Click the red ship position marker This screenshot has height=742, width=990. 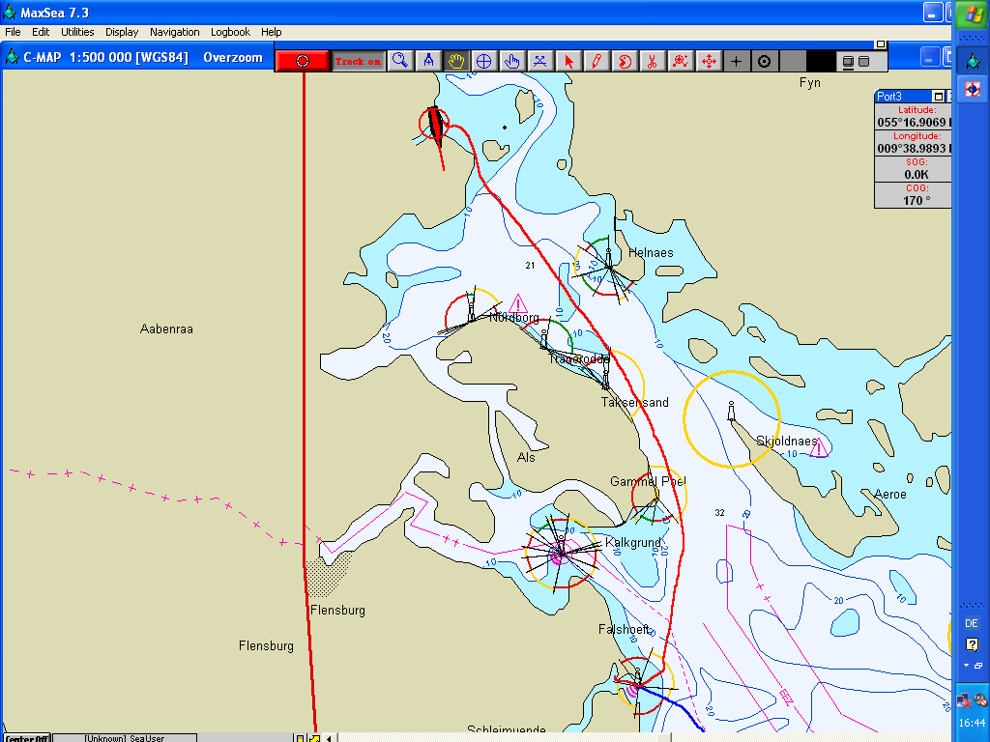pos(434,123)
